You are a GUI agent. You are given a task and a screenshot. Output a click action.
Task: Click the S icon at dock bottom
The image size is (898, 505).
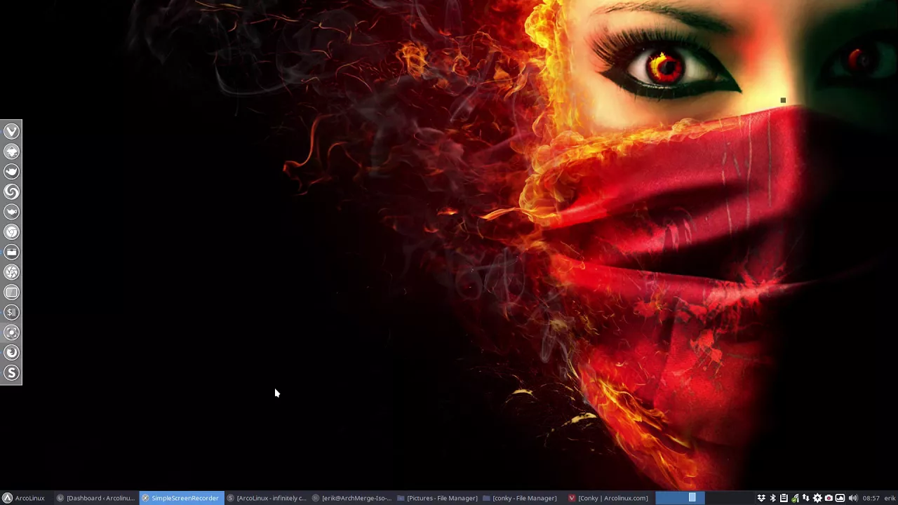[11, 373]
